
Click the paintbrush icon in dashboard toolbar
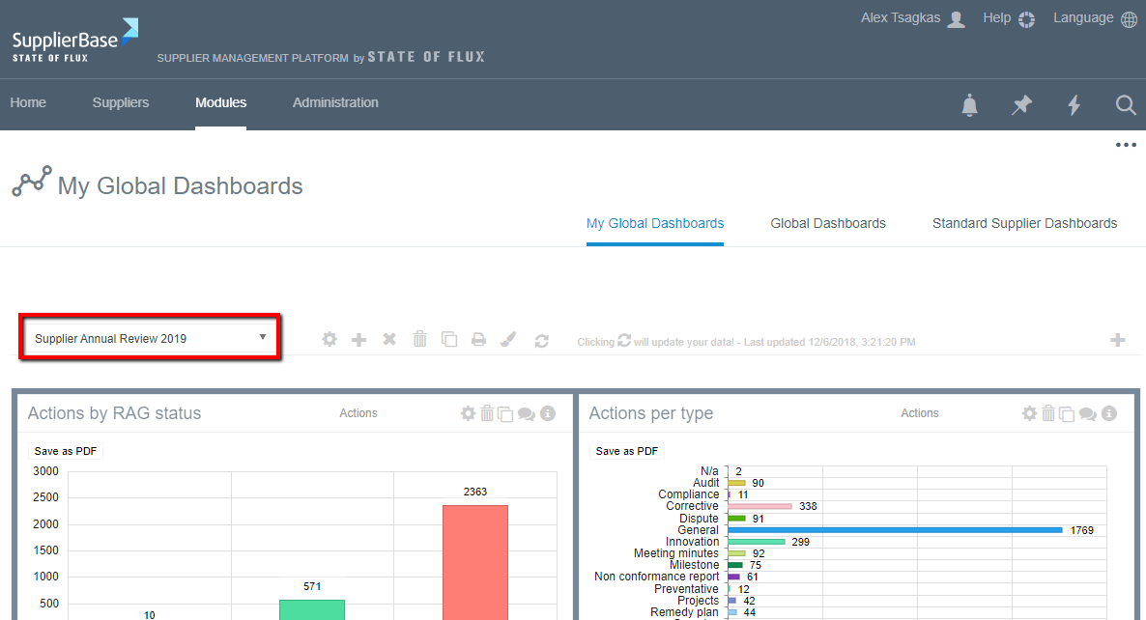(509, 339)
